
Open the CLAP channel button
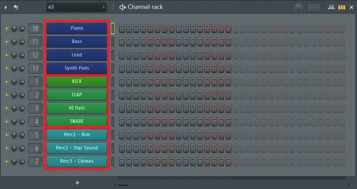coord(76,95)
